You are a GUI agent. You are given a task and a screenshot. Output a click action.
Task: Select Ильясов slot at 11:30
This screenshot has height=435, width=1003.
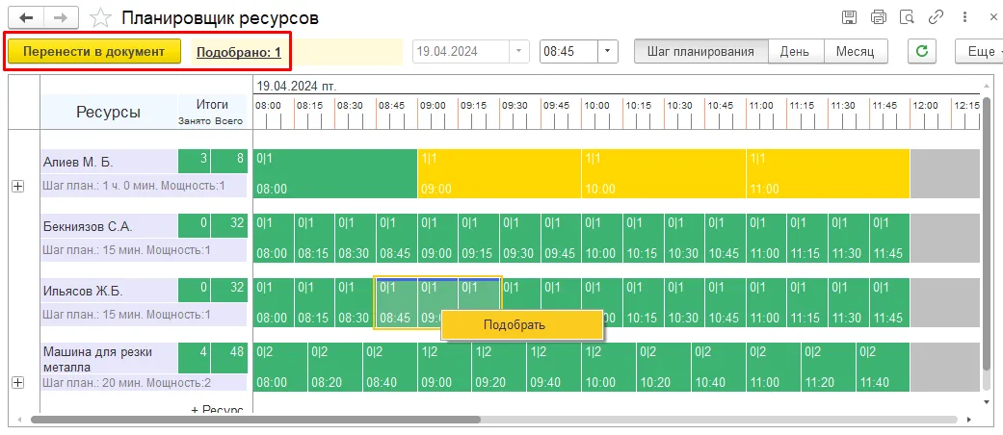pyautogui.click(x=848, y=303)
